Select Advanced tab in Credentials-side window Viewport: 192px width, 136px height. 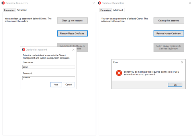coord(21,10)
